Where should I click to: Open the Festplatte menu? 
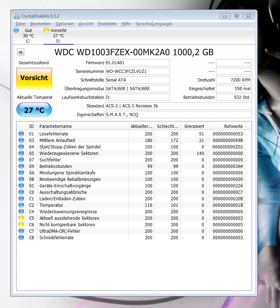107,24
